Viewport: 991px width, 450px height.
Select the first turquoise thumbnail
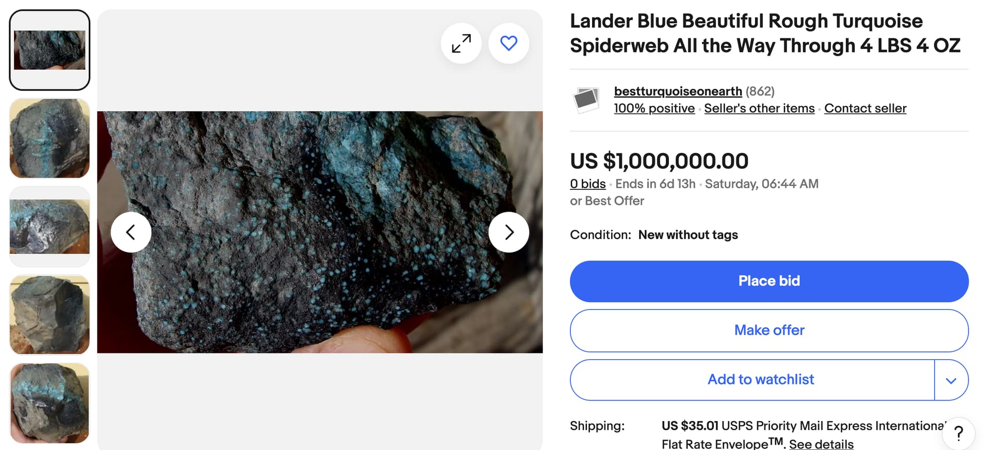coord(50,50)
